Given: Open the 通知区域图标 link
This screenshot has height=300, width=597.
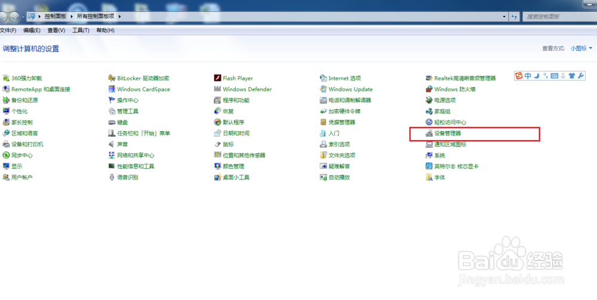Looking at the screenshot, I should point(450,144).
